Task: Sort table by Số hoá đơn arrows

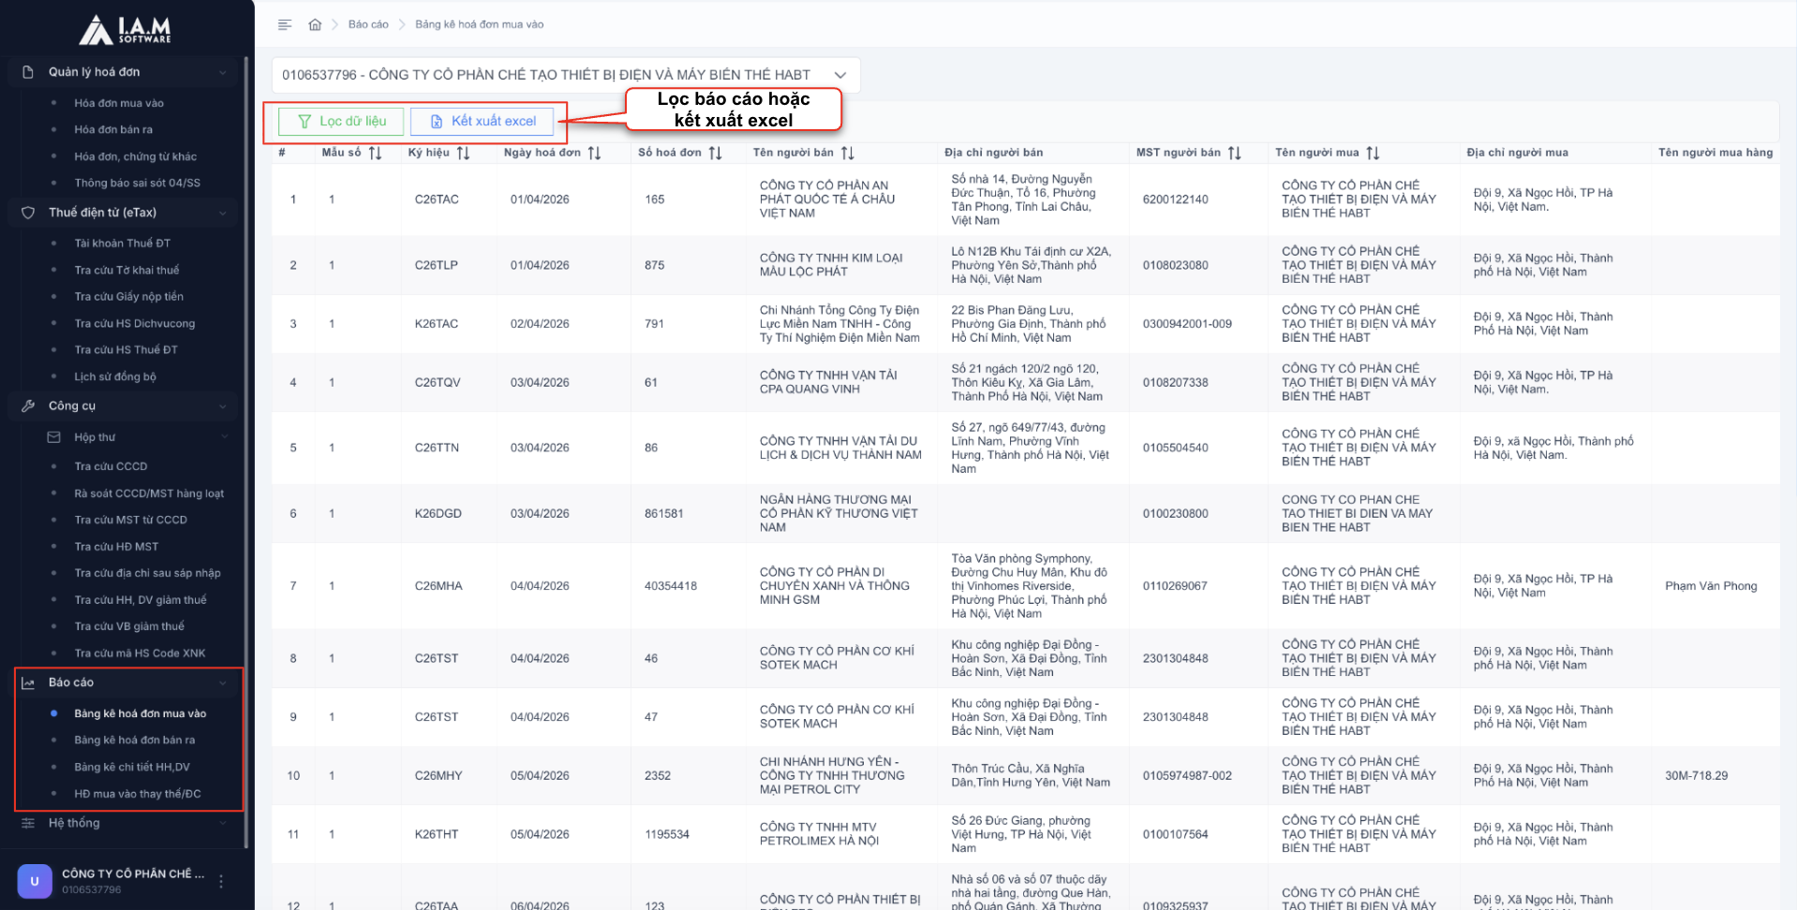Action: [x=715, y=153]
